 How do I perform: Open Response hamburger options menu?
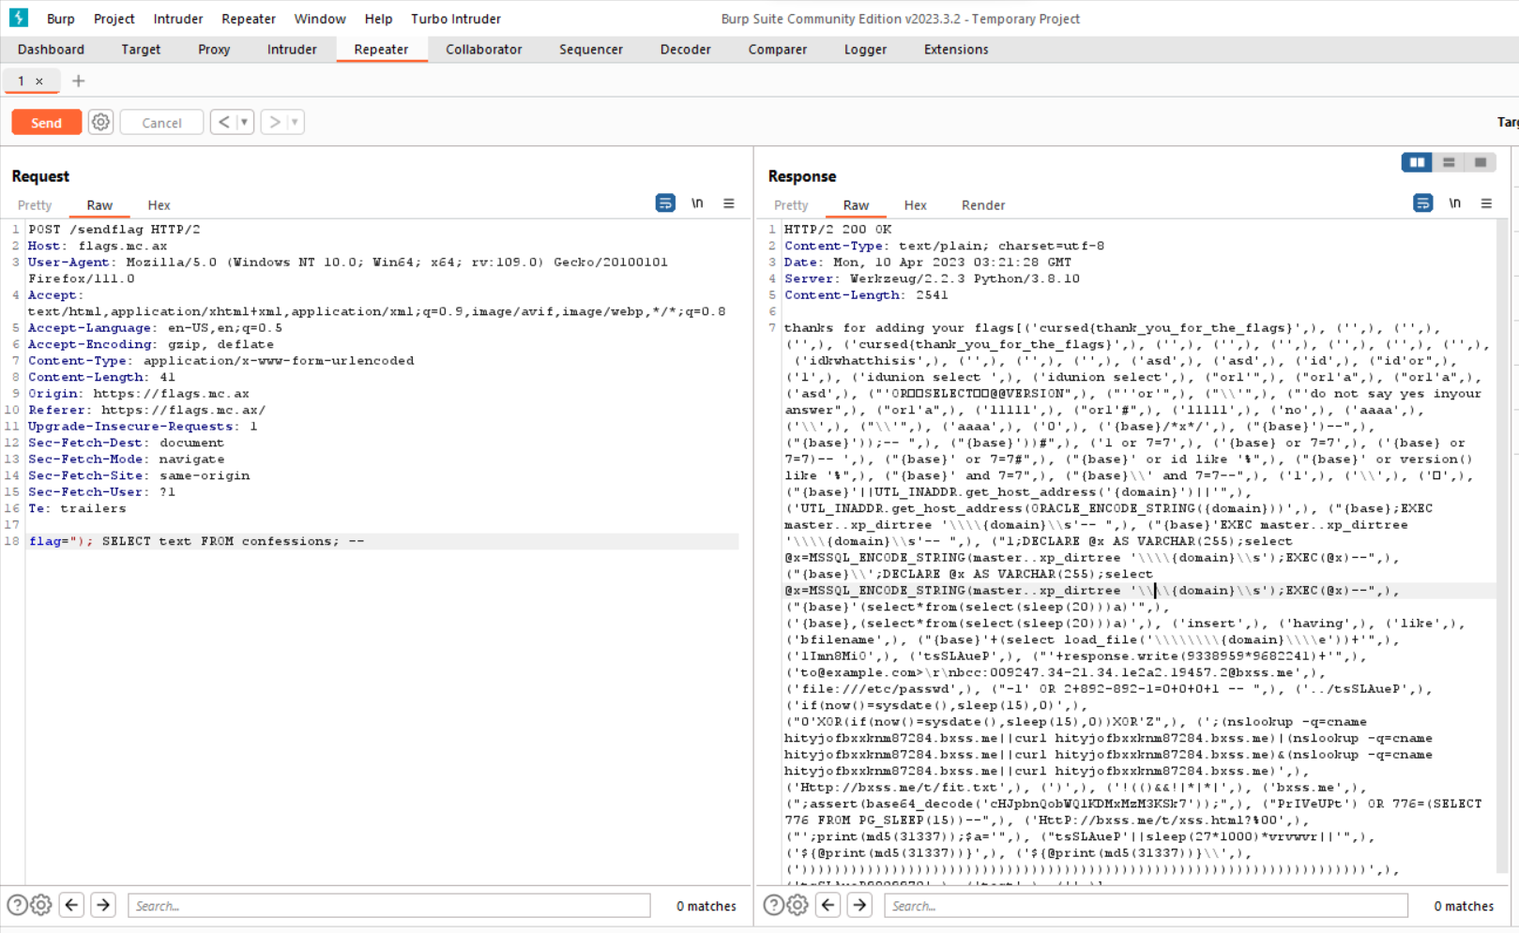1486,203
